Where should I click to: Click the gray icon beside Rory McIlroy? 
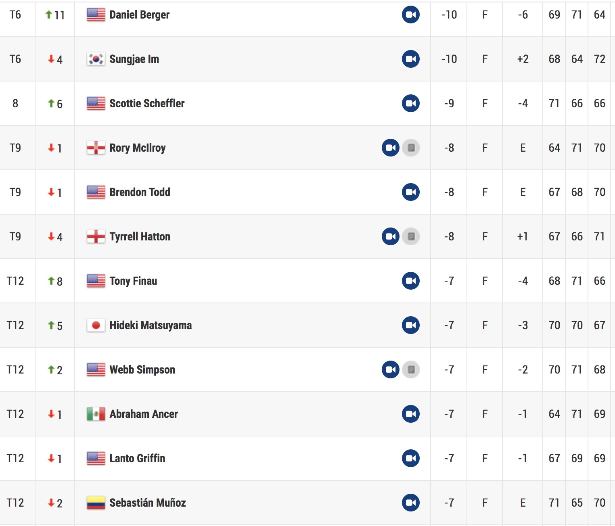point(411,148)
